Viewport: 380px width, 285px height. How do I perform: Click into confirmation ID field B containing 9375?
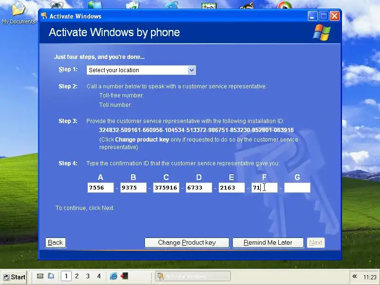coord(133,188)
